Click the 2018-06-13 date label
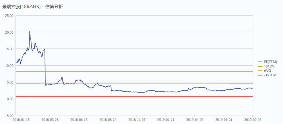Screen dimensions: 283x124 coord(79,120)
